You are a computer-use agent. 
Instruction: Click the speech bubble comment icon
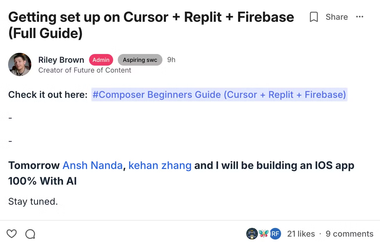(30, 234)
